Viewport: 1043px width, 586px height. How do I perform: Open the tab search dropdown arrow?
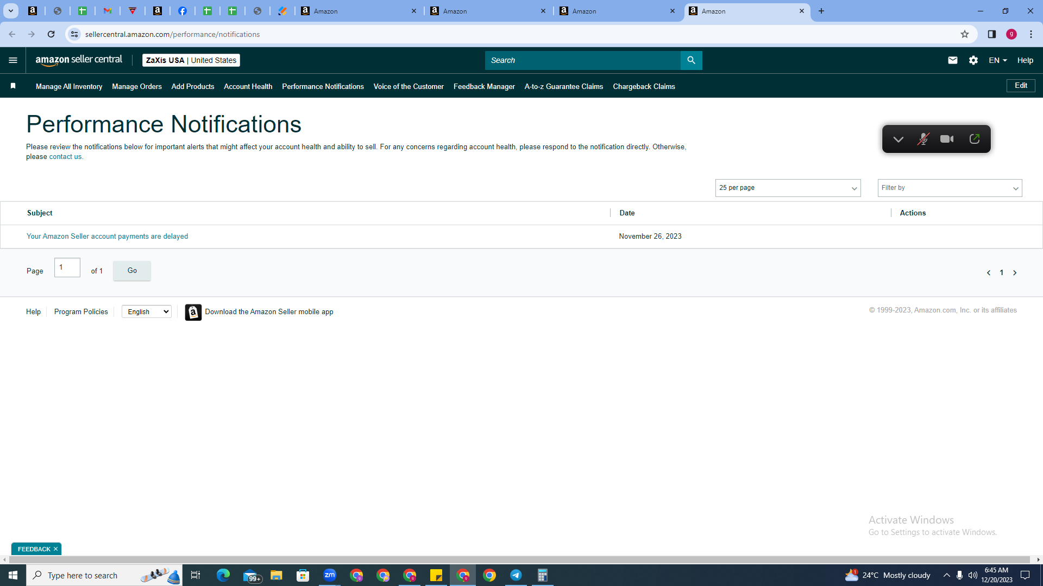pos(11,11)
